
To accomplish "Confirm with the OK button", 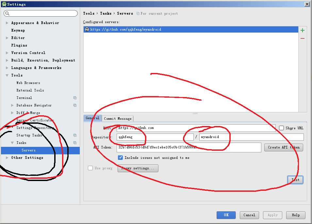I will coord(226,215).
